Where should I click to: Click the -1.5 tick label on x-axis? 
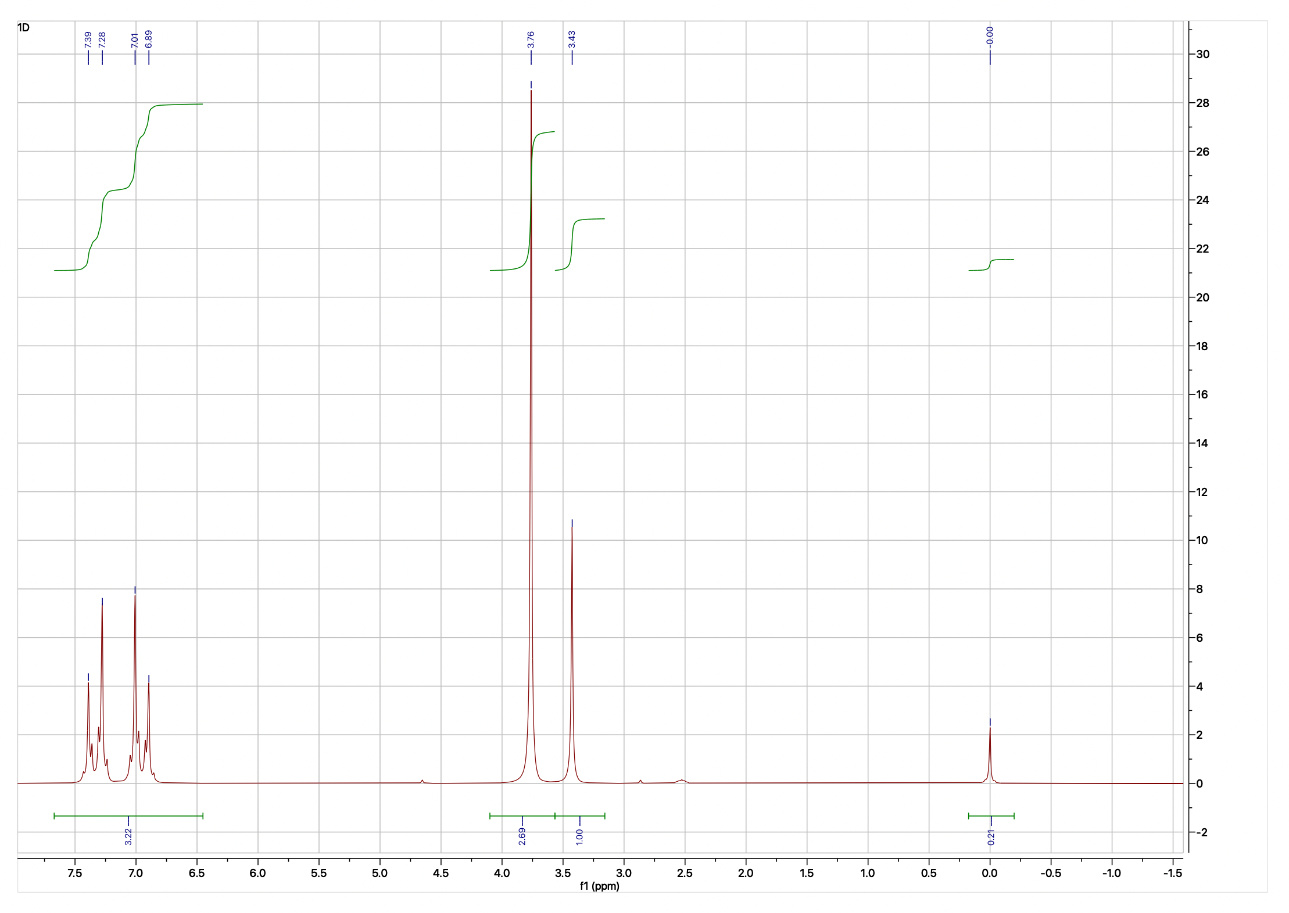coord(1172,873)
